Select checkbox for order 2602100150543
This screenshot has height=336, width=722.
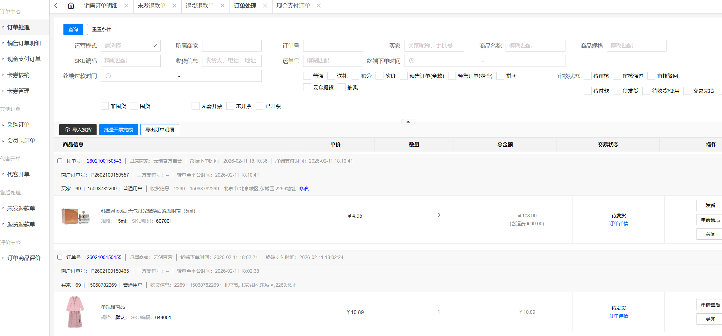tap(60, 161)
